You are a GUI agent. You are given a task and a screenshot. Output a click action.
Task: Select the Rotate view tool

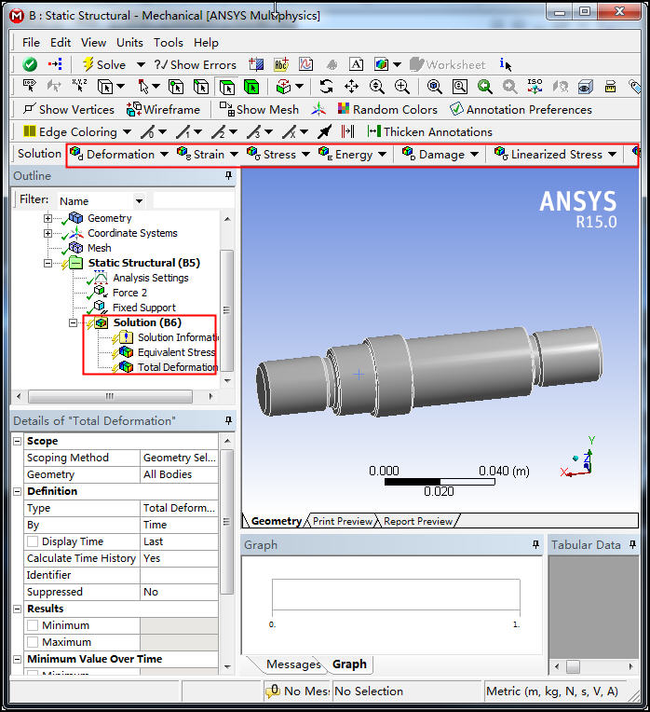point(326,87)
